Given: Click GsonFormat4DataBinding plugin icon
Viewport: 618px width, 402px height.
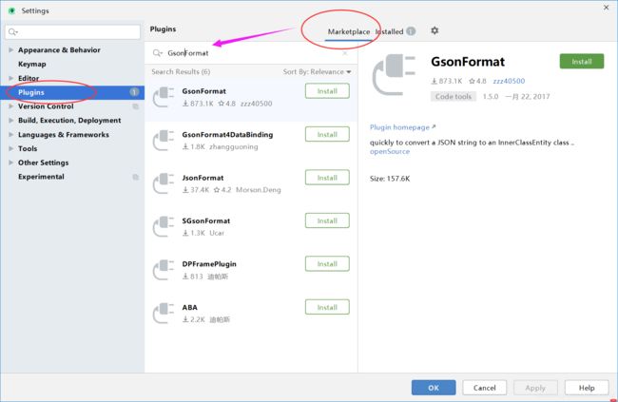Looking at the screenshot, I should (164, 141).
